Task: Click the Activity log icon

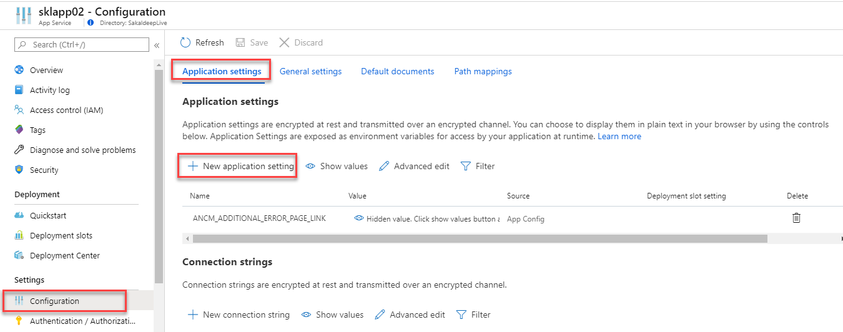Action: [x=19, y=90]
